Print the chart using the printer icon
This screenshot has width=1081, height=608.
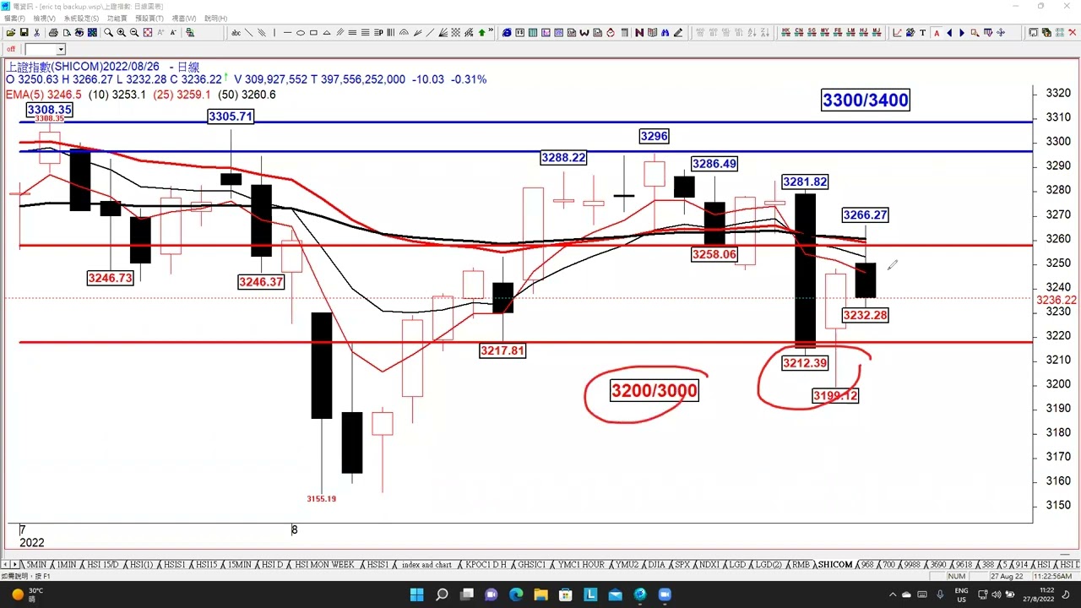53,33
